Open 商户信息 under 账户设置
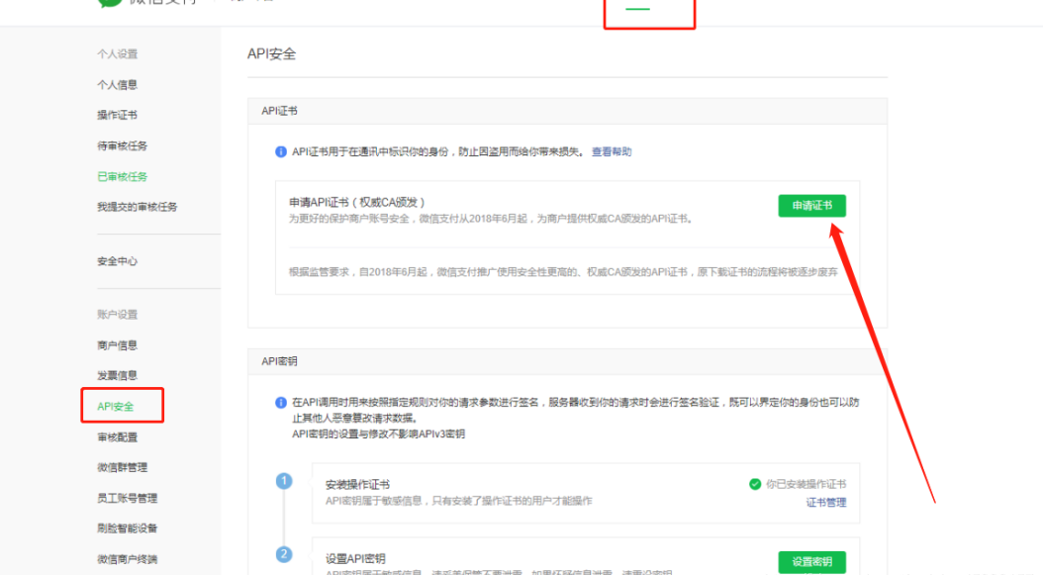Image resolution: width=1043 pixels, height=575 pixels. click(117, 345)
